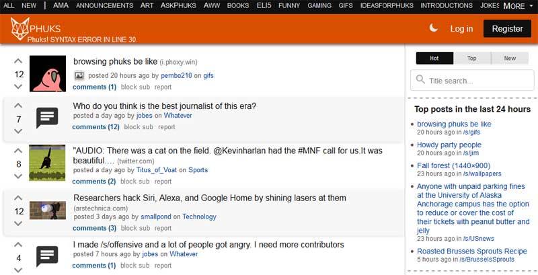Open user pembo210's profile

pyautogui.click(x=176, y=75)
